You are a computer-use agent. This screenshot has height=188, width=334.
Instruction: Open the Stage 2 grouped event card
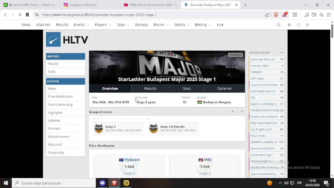(x=118, y=128)
